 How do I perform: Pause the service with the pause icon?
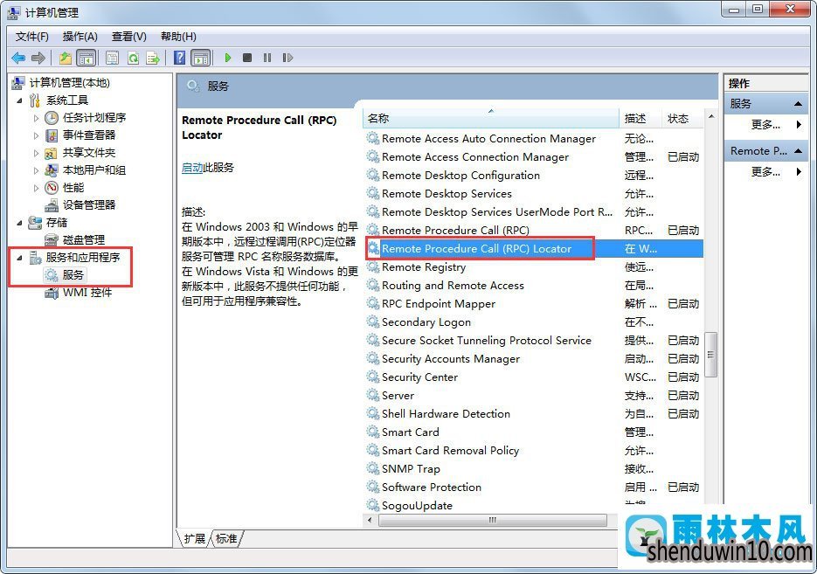267,58
